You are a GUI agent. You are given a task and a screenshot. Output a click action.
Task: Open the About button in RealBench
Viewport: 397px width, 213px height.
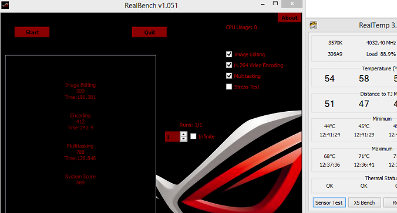tap(290, 18)
